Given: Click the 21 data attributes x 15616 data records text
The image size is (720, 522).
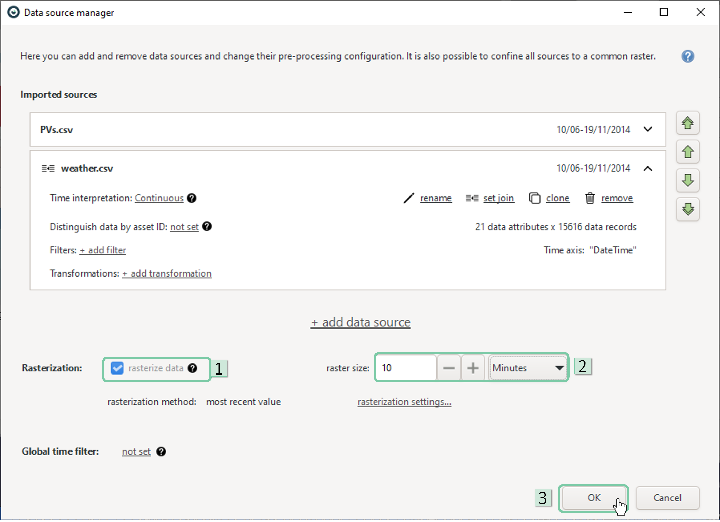Looking at the screenshot, I should [556, 227].
